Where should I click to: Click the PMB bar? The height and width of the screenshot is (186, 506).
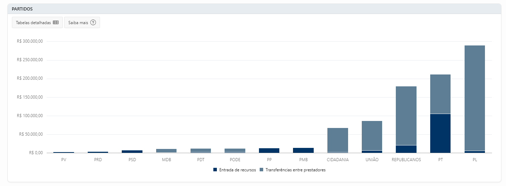[x=304, y=150]
